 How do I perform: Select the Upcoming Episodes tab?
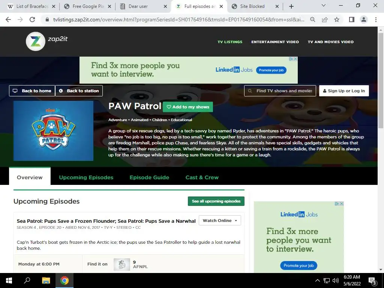pos(86,177)
